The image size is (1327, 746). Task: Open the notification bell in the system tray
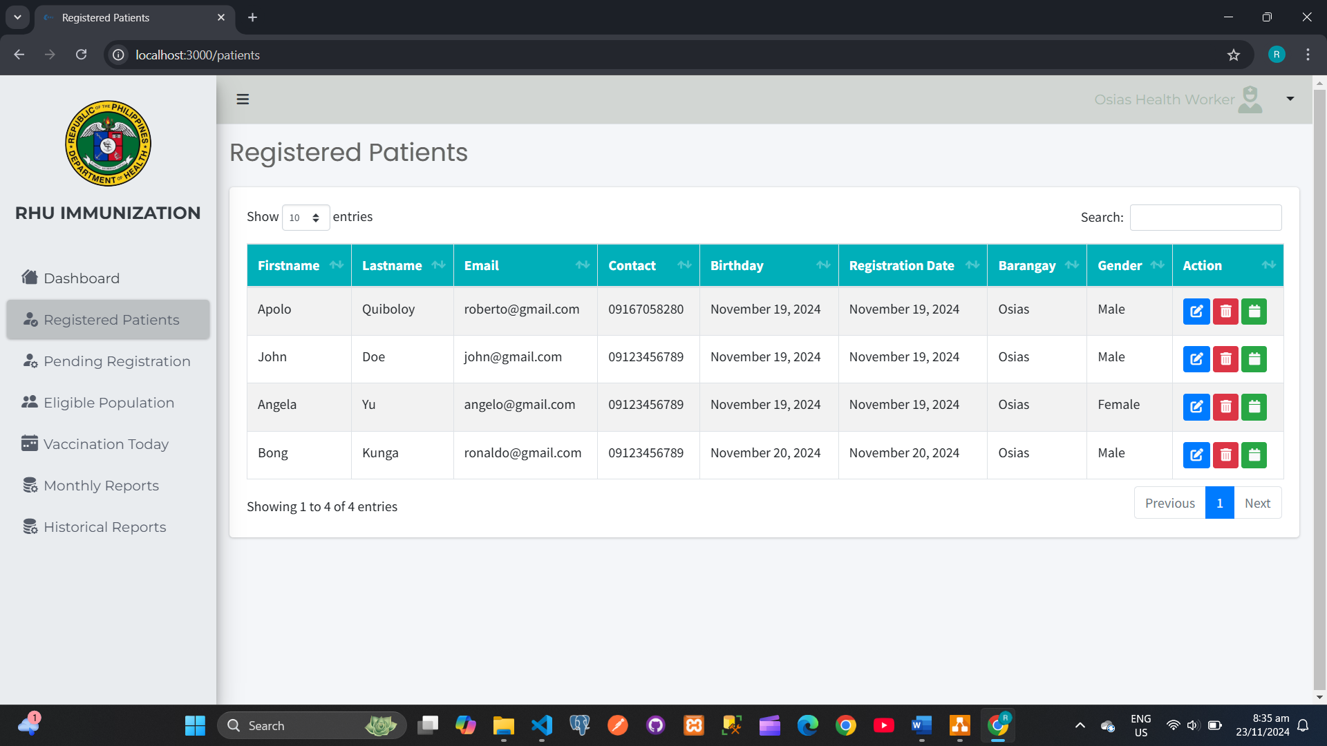pyautogui.click(x=1302, y=725)
